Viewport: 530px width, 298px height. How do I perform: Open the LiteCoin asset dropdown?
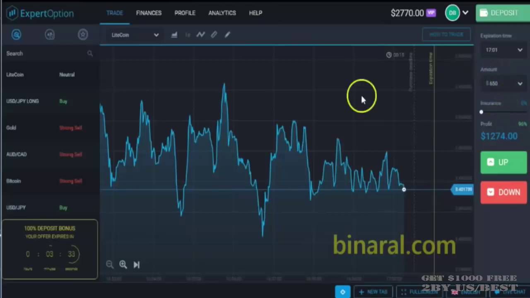click(135, 35)
